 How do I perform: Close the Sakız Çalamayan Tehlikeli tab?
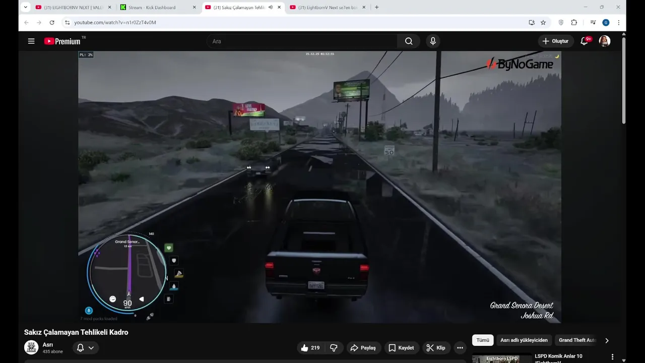point(279,8)
